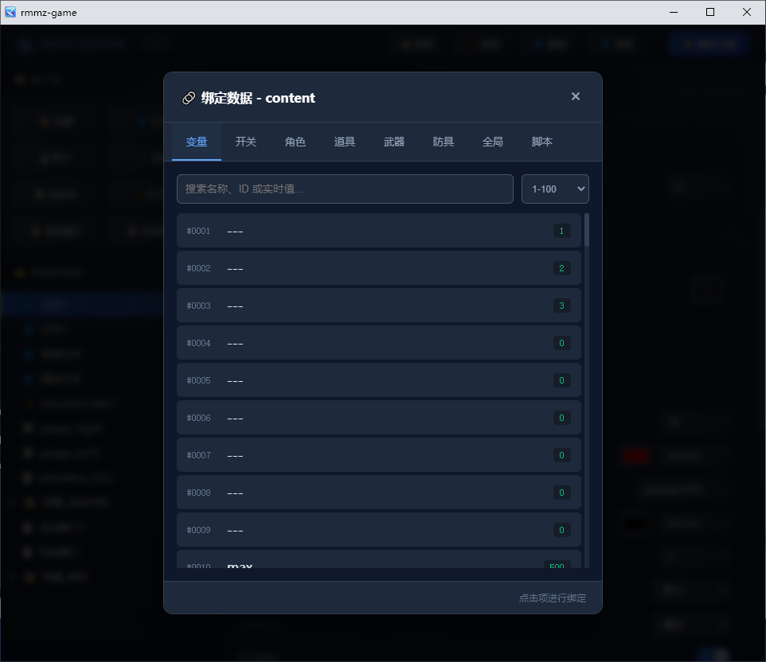Go to the 全局 tab

[x=492, y=142]
